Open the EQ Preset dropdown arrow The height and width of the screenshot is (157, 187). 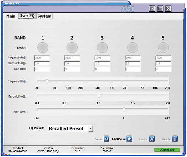pyautogui.click(x=91, y=128)
